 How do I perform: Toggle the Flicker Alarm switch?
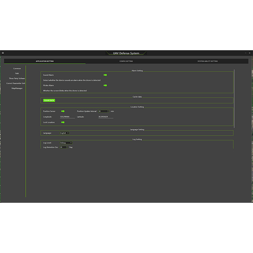click(x=105, y=85)
